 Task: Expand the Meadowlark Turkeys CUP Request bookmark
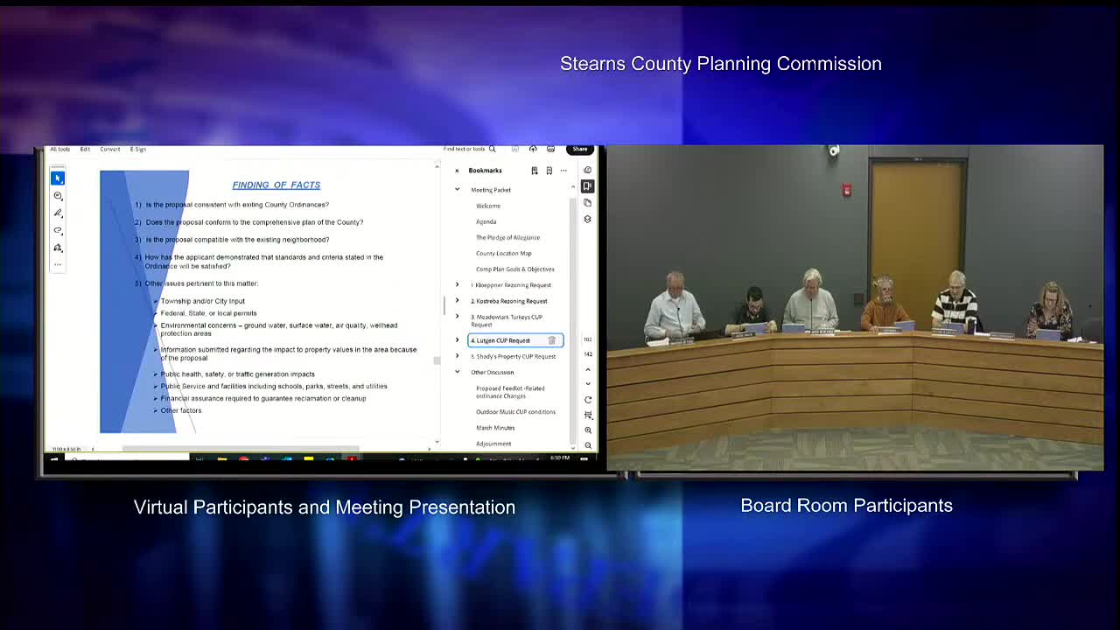click(x=457, y=317)
